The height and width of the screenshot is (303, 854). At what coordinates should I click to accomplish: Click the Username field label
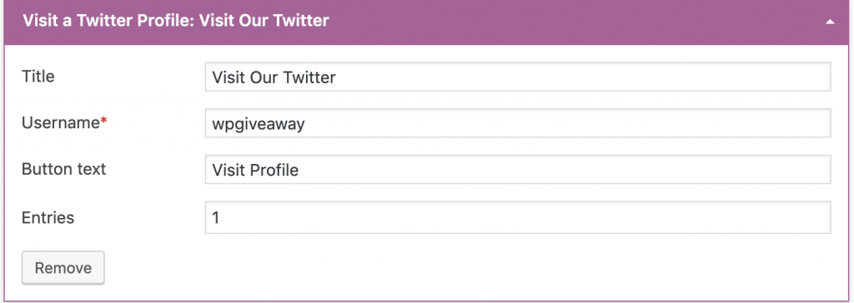point(60,123)
